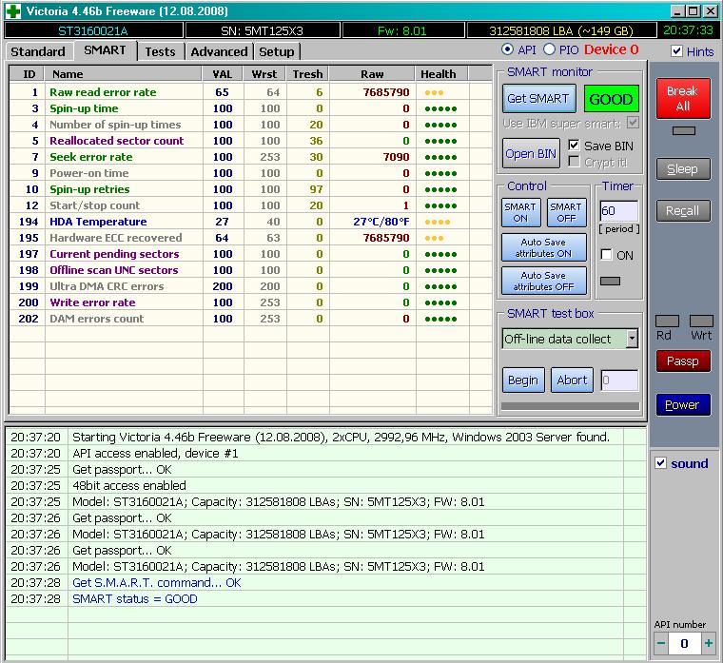Click the ST3160021A model field

point(93,30)
